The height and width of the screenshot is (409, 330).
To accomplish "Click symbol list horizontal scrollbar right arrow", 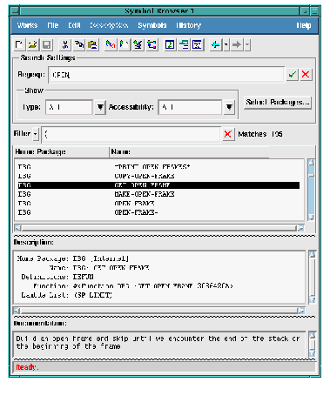I will pyautogui.click(x=301, y=228).
